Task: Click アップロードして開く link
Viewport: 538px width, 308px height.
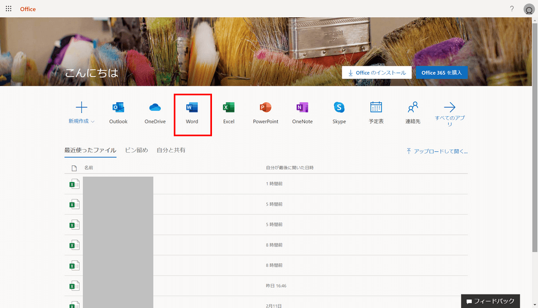Action: [x=437, y=151]
